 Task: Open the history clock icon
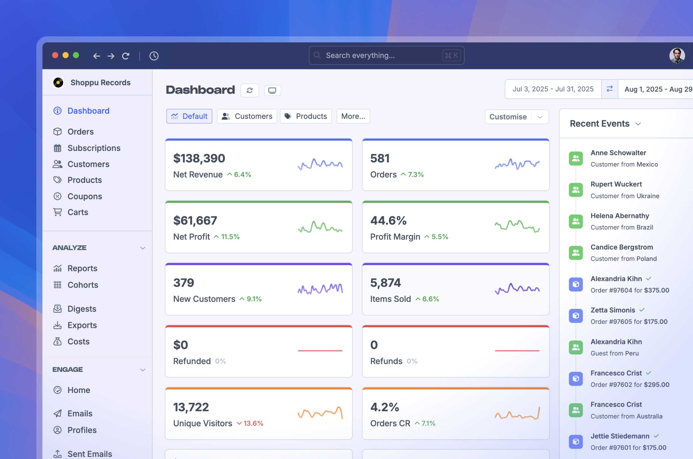pos(154,56)
